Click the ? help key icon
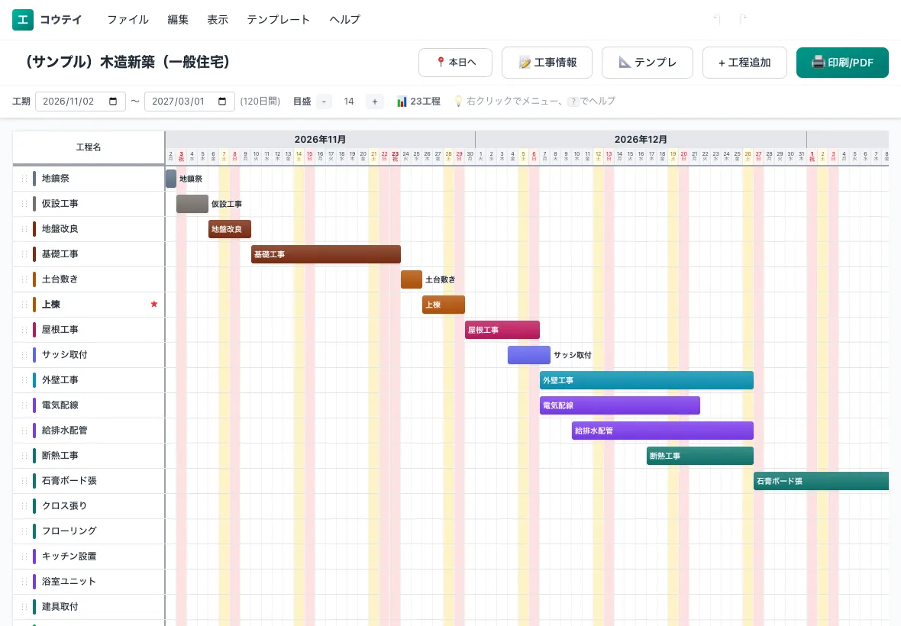This screenshot has width=901, height=626. 573,102
